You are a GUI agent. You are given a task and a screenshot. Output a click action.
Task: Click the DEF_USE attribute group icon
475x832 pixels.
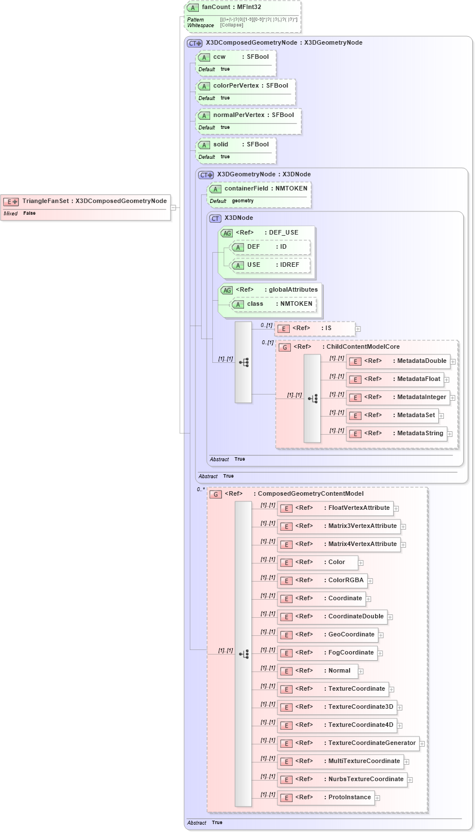click(226, 233)
